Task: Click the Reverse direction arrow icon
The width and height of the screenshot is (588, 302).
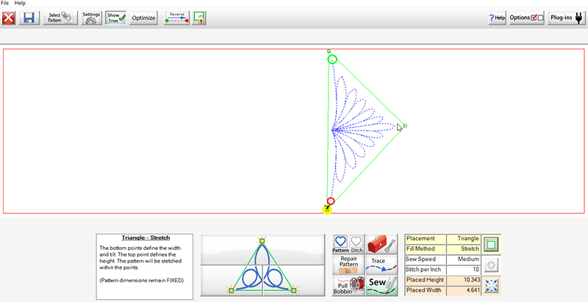Action: [x=176, y=18]
